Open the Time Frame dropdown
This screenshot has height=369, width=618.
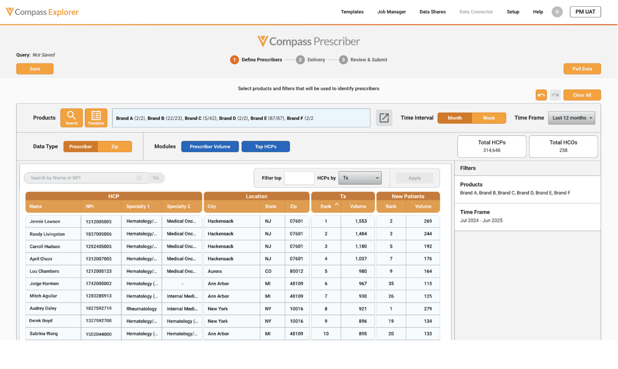pyautogui.click(x=571, y=118)
